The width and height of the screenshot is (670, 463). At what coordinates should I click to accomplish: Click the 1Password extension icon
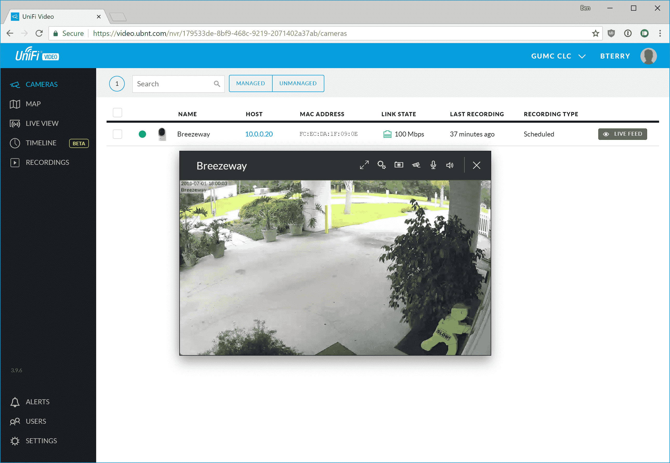click(628, 33)
